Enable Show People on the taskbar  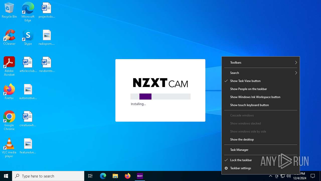tap(261, 89)
